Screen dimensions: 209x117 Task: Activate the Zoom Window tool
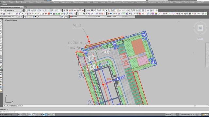click(134, 10)
